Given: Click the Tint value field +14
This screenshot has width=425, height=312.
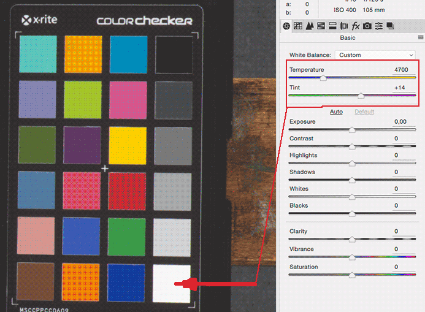Looking at the screenshot, I should coord(404,88).
